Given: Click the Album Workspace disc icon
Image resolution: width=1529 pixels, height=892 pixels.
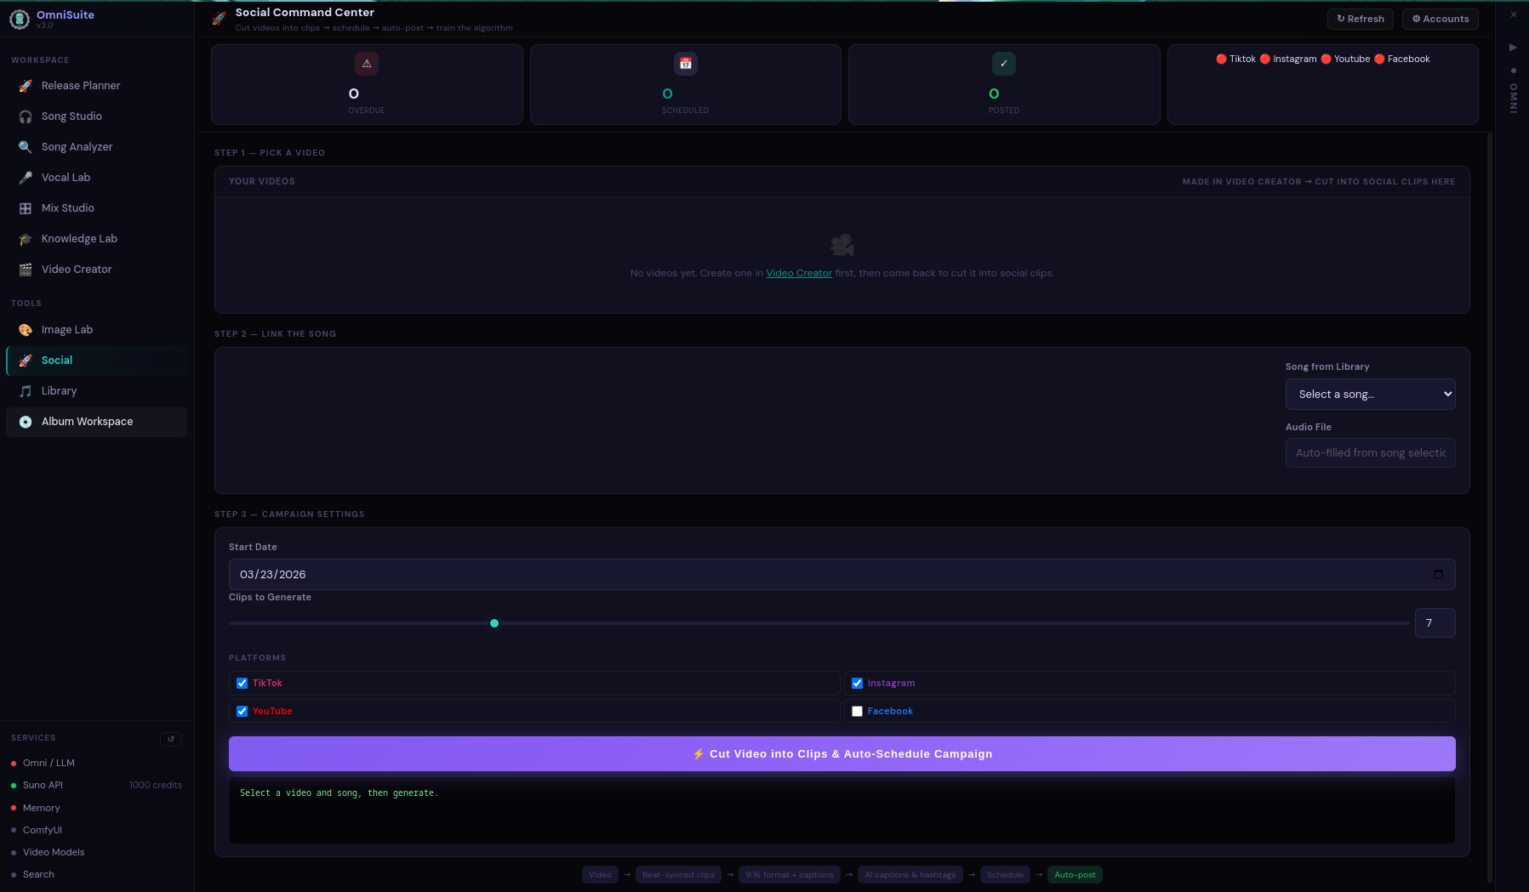Looking at the screenshot, I should point(26,421).
